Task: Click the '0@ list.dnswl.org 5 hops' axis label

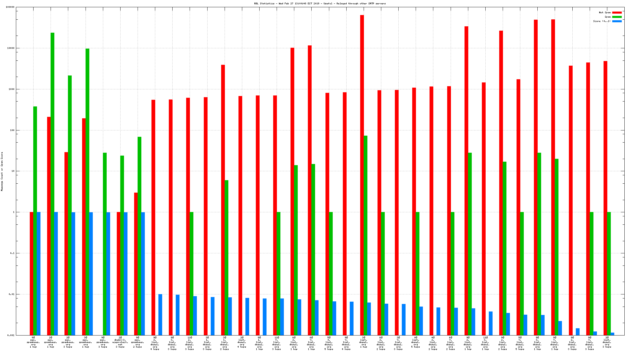Action: point(415,342)
